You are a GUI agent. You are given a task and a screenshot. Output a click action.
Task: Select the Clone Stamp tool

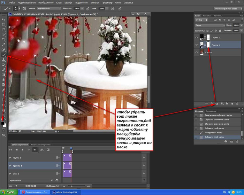click(x=3, y=60)
